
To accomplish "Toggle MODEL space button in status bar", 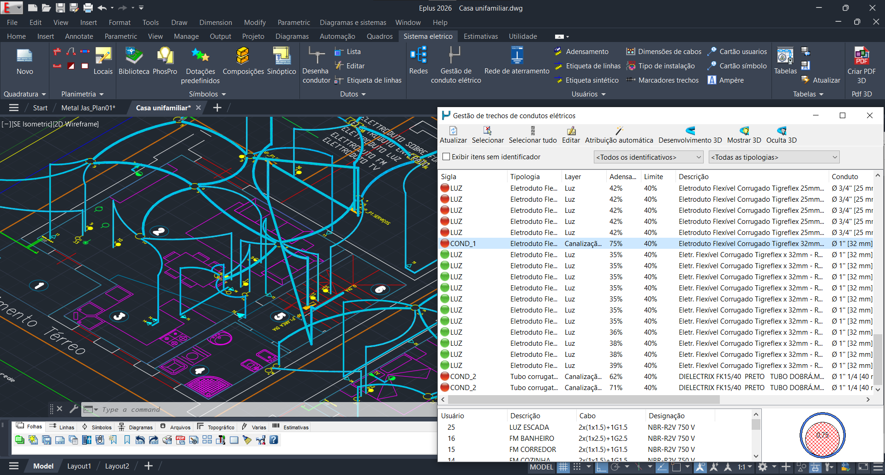I will click(x=541, y=467).
